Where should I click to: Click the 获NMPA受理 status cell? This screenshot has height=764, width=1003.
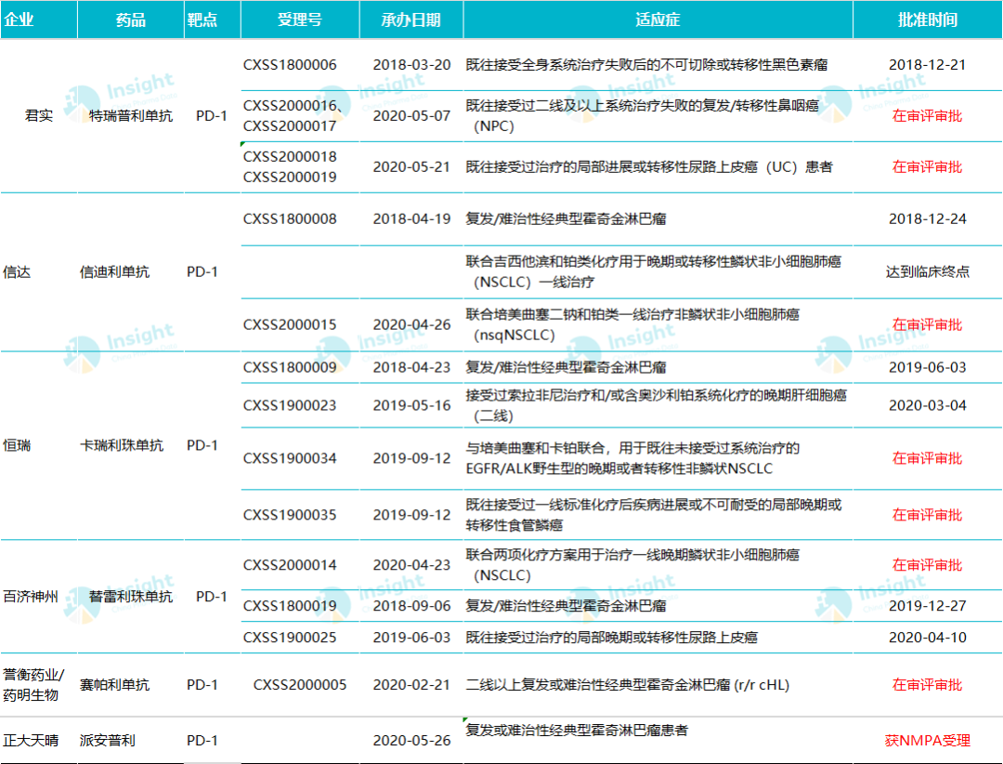pyautogui.click(x=928, y=741)
